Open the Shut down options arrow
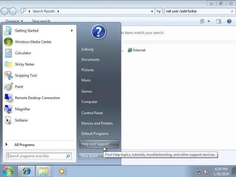This screenshot has height=177, width=236. [x=103, y=156]
